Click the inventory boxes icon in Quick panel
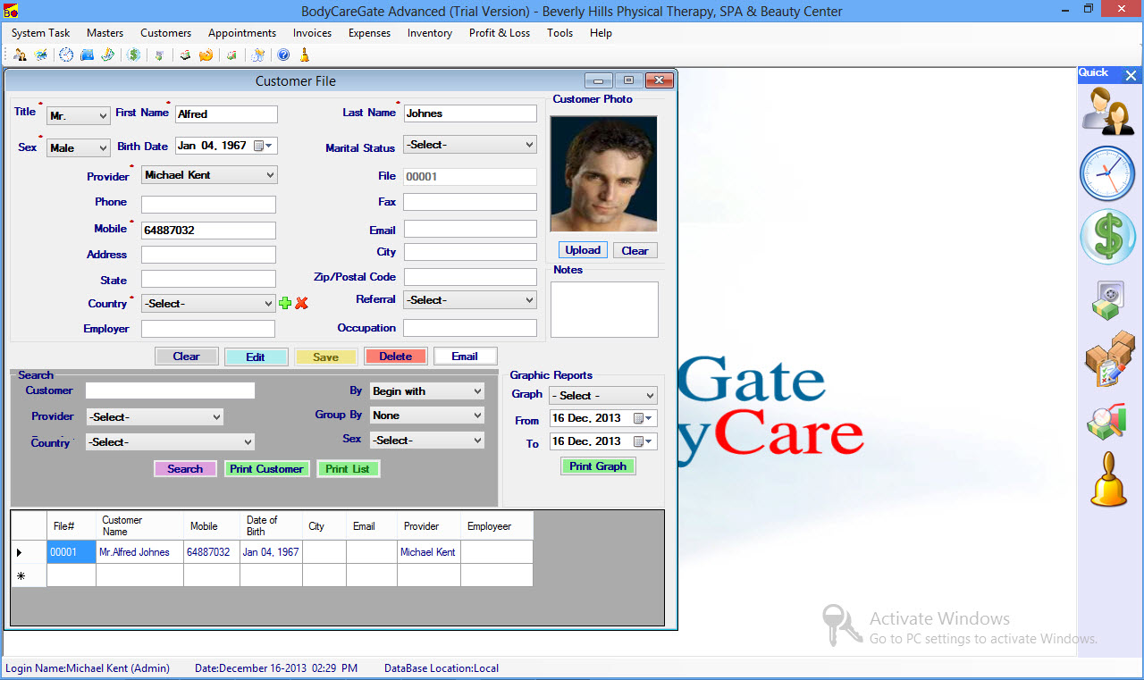 click(x=1108, y=359)
